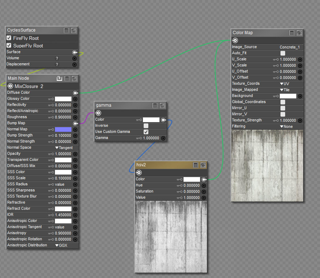This screenshot has width=320, height=278.
Task: Open the Filtering dropdown set to None
Action: [286, 126]
